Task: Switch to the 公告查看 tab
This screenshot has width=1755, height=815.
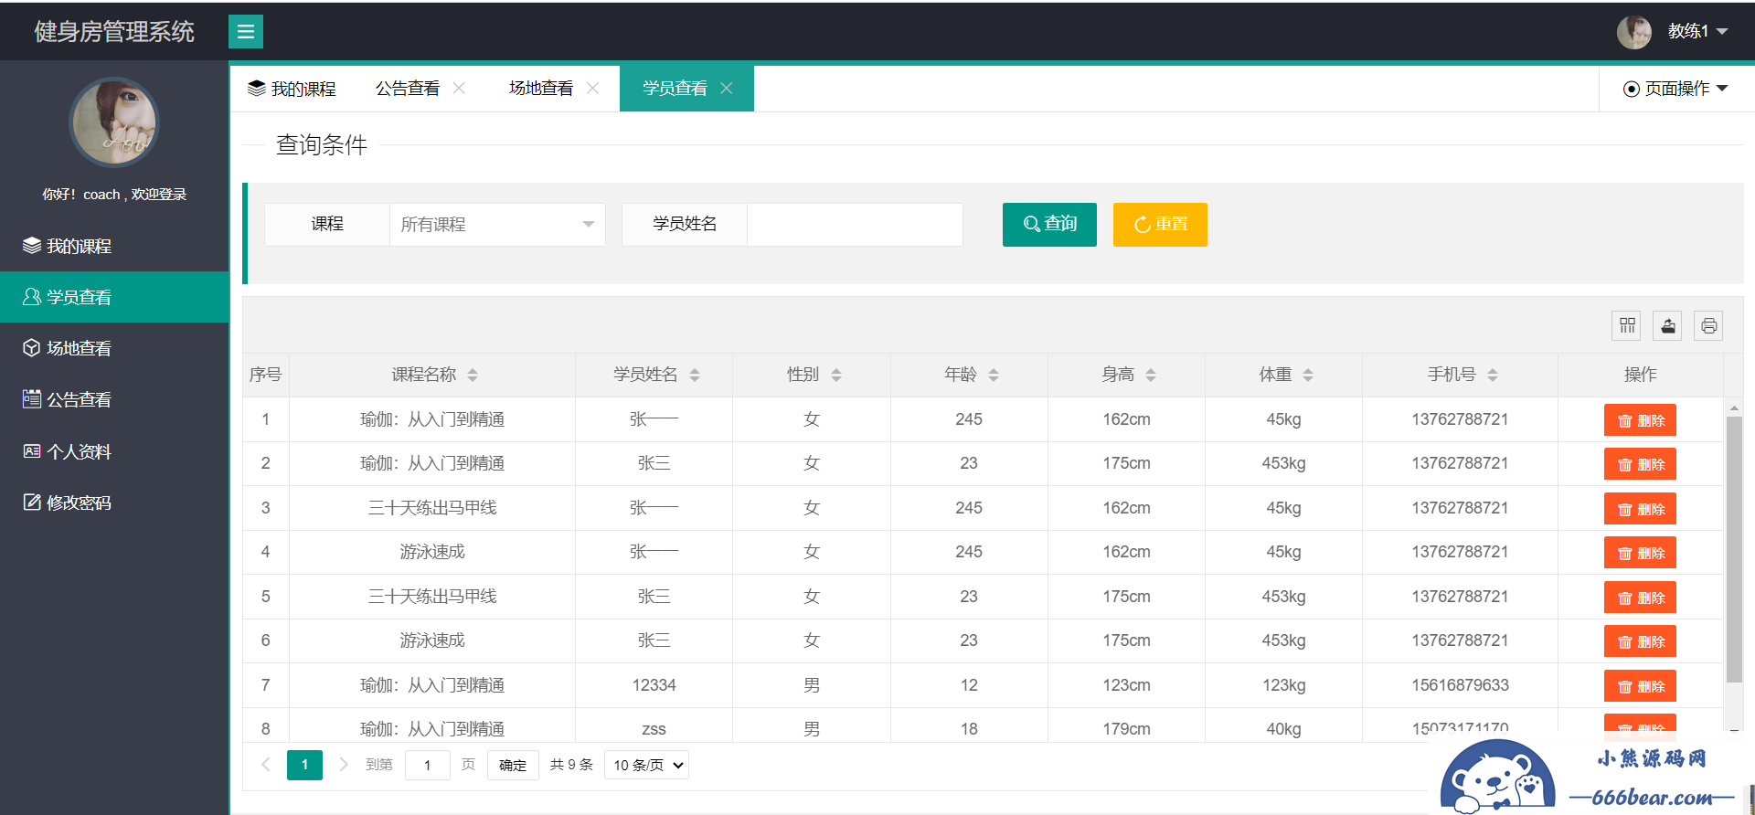Action: (408, 89)
